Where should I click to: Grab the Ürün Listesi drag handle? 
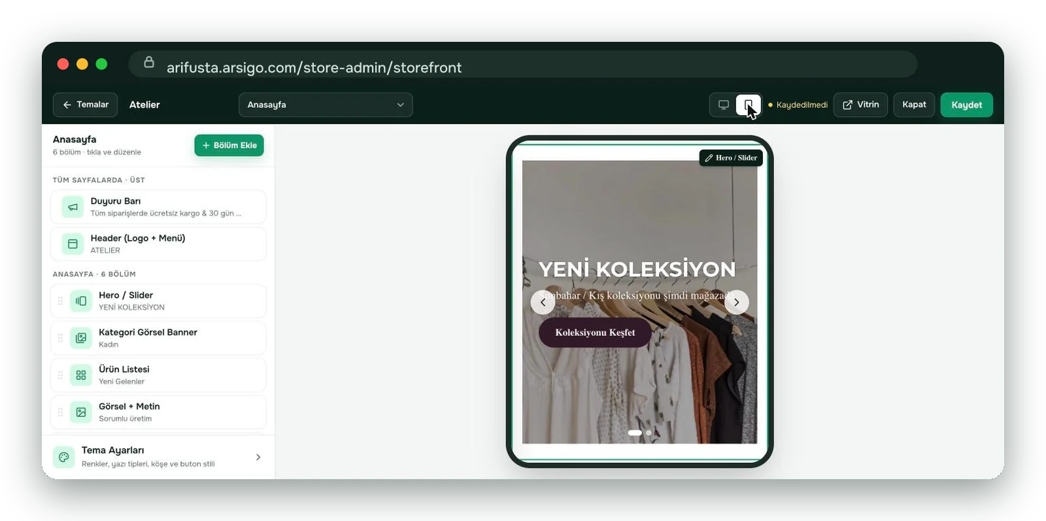pos(60,375)
